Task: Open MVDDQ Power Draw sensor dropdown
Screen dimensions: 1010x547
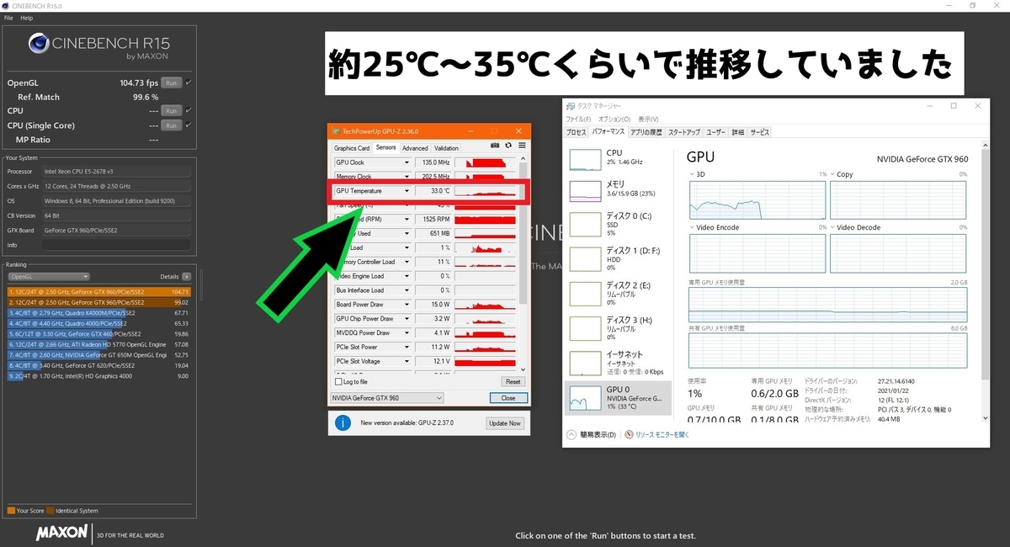Action: [407, 333]
